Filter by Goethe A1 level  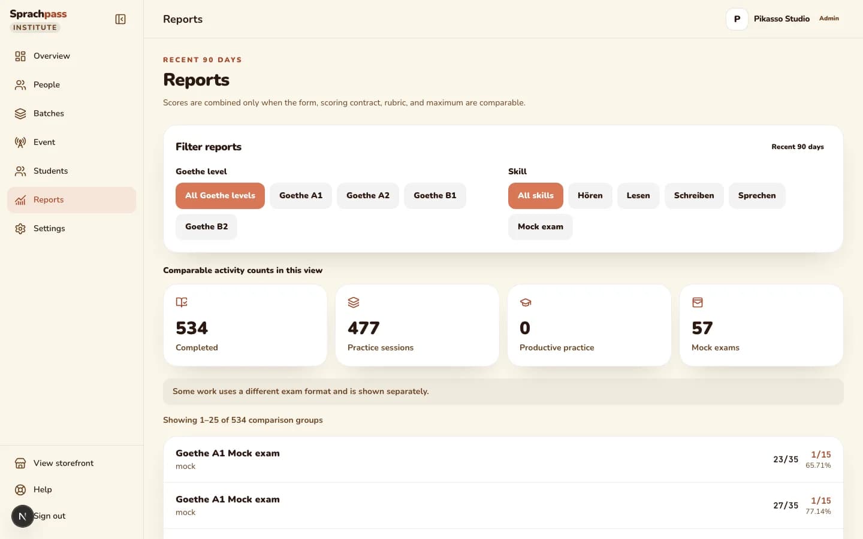[x=301, y=196]
